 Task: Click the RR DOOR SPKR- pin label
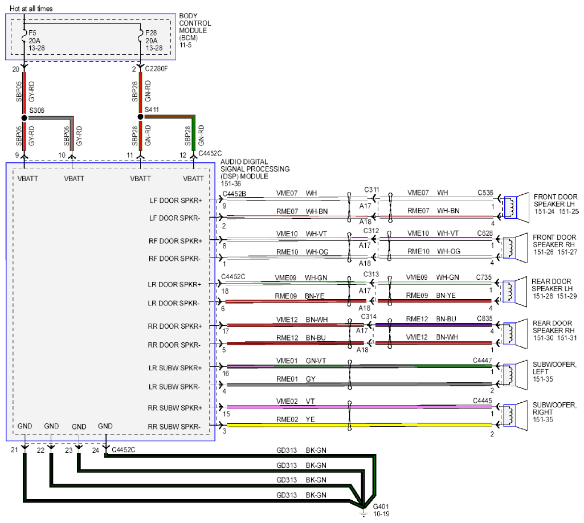pyautogui.click(x=174, y=345)
